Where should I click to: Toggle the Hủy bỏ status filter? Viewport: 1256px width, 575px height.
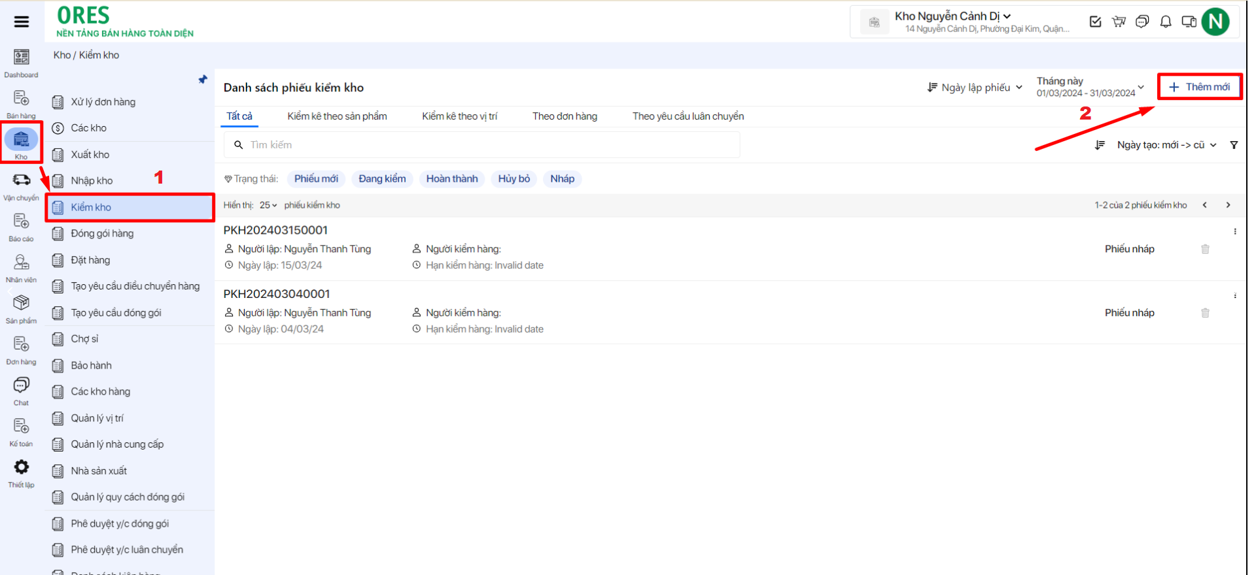coord(514,179)
